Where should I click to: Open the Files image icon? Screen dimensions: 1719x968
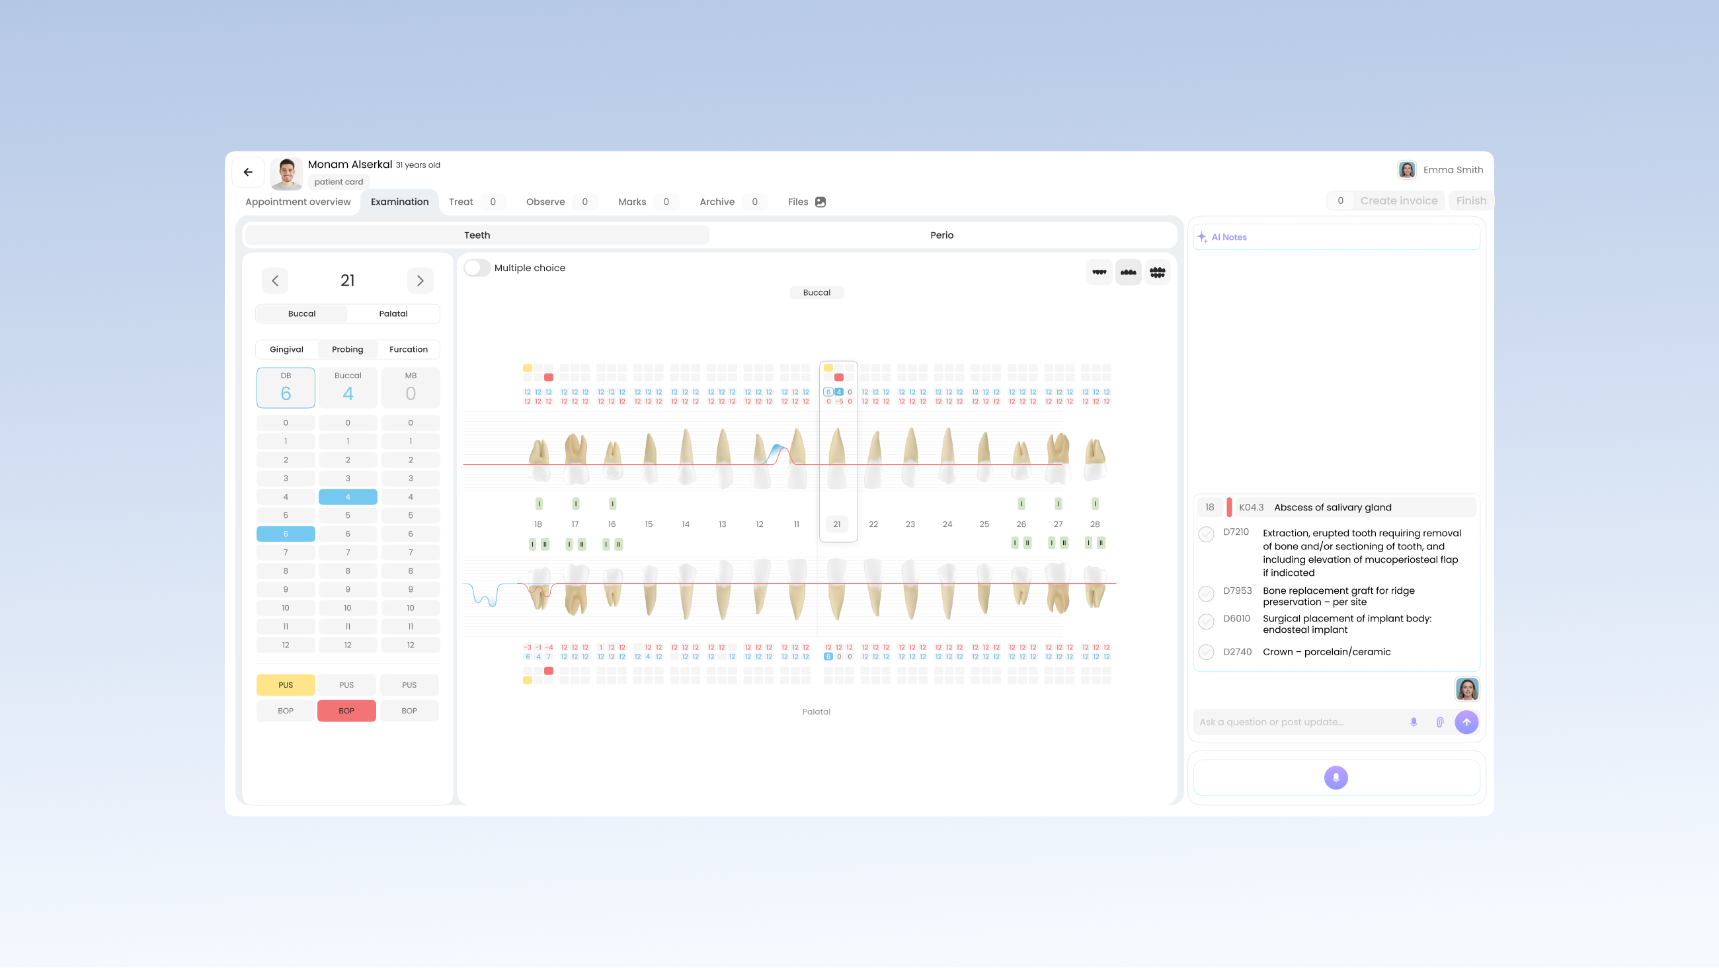(820, 202)
